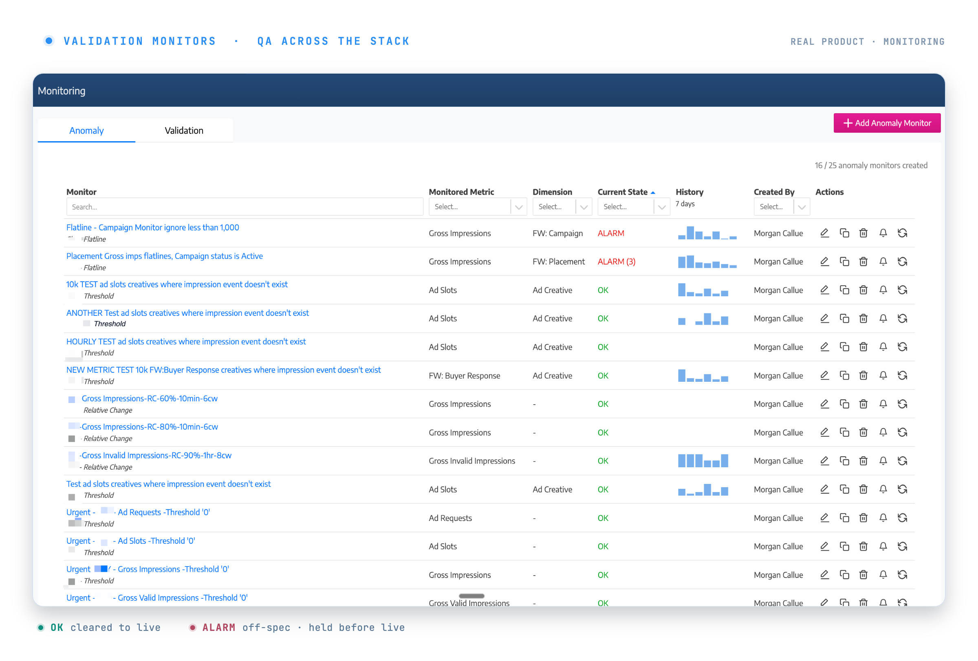The width and height of the screenshot is (978, 661).
Task: Open Placement Gross imps flatlines monitor link
Action: click(x=164, y=256)
